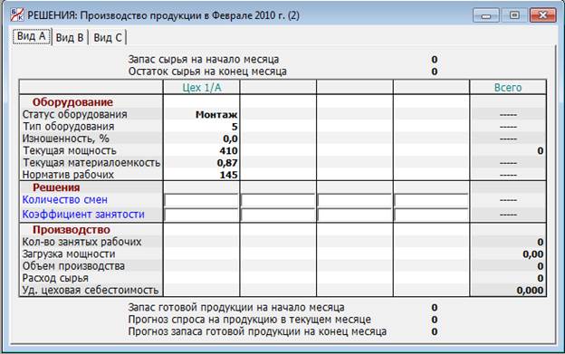The width and height of the screenshot is (565, 354).
Task: Click Количество смен field in fourth workshop column
Action: tap(432, 200)
